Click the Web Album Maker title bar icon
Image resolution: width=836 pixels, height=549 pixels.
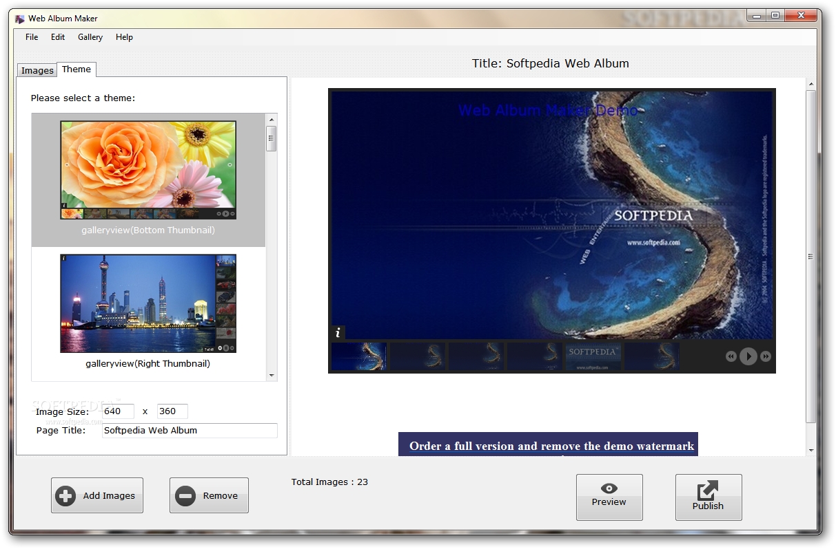[19, 19]
